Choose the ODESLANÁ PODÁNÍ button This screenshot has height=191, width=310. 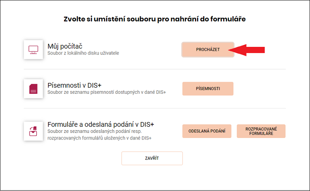coord(207,131)
